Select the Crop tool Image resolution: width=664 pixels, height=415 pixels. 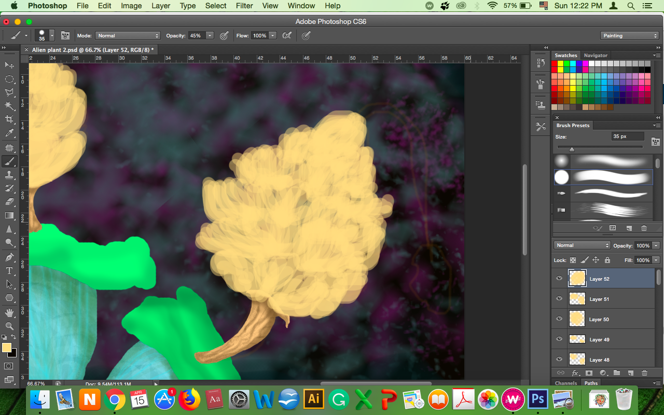click(x=9, y=120)
